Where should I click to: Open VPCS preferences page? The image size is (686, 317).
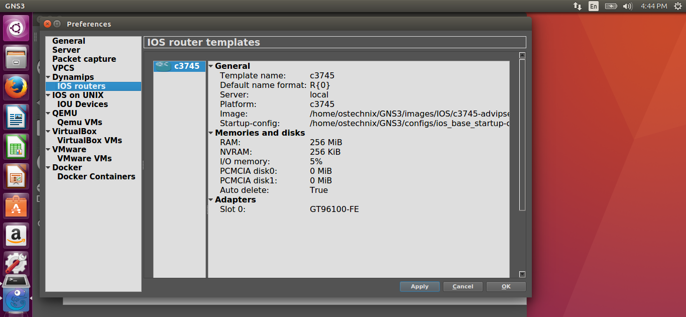[63, 68]
